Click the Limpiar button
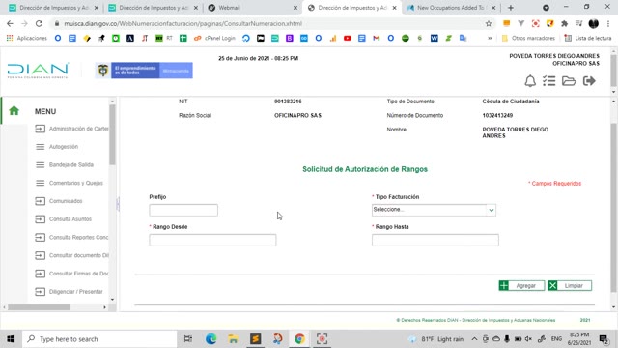 [570, 286]
